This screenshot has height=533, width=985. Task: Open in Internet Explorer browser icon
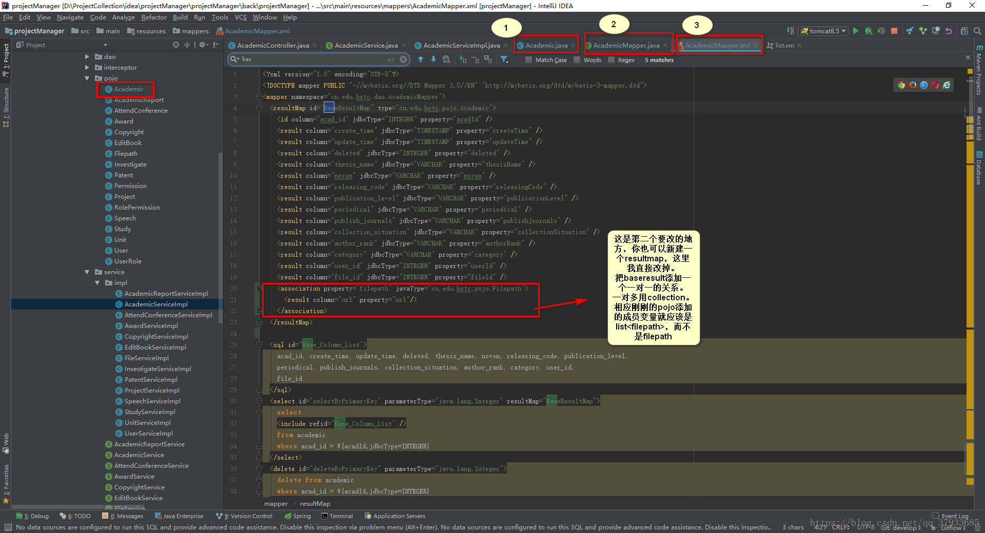(x=947, y=85)
